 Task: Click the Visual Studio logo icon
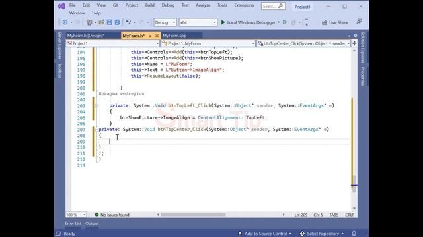[x=61, y=6]
